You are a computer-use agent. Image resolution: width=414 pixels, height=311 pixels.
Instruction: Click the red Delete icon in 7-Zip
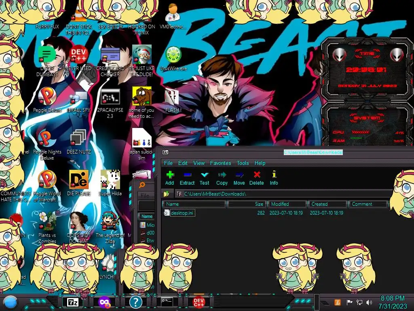pyautogui.click(x=257, y=175)
